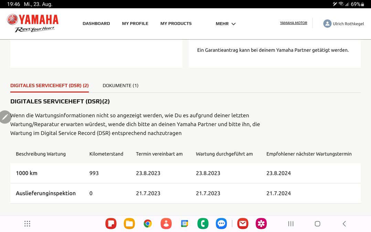
Task: Open the blue Messages chat app
Action: click(221, 224)
